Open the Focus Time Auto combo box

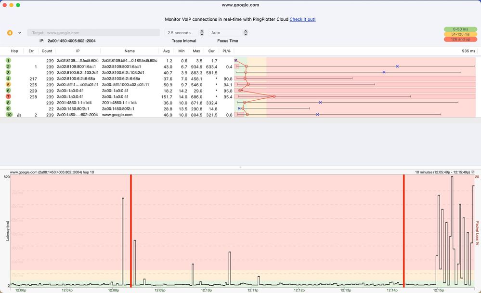(x=225, y=33)
